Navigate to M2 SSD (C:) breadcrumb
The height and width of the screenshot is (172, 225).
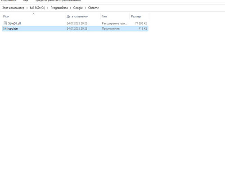pos(37,8)
